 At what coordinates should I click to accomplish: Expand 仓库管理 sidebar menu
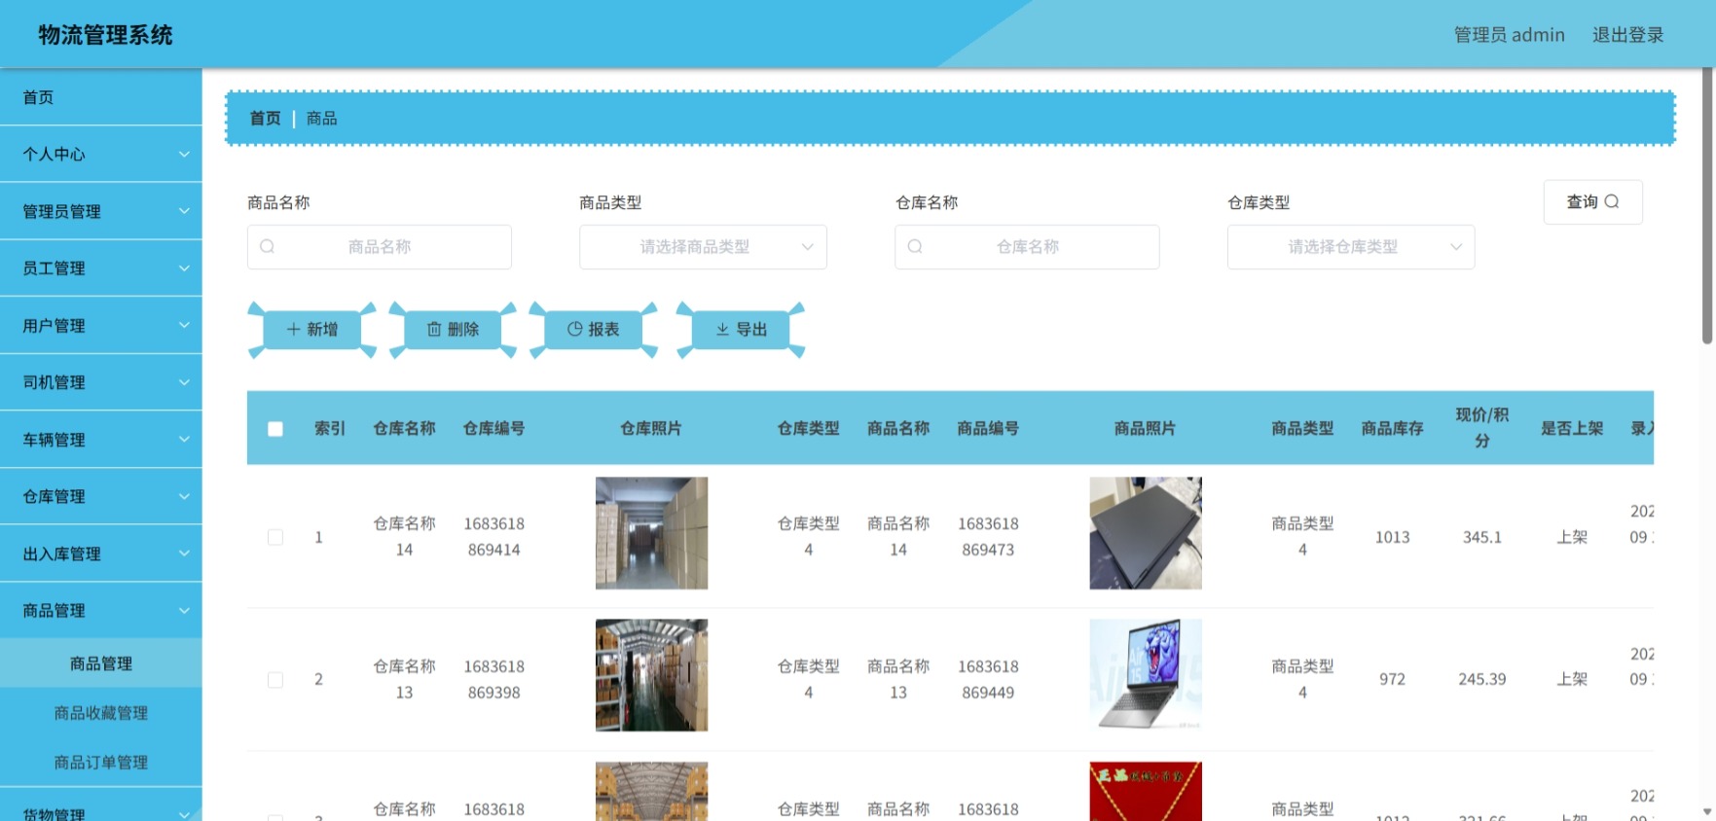pos(101,496)
